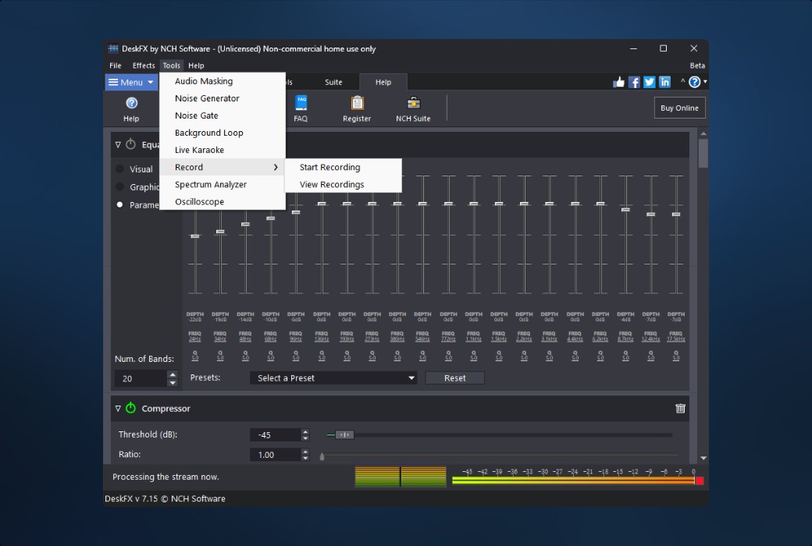
Task: Open the blue Menu dropdown
Action: 131,81
